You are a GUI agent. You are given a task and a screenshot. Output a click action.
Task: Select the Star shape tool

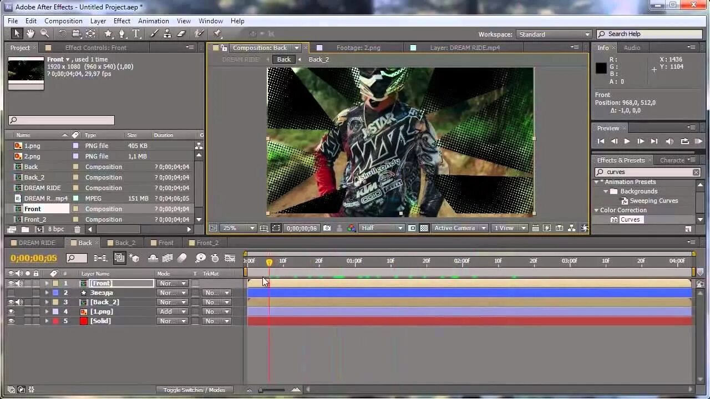click(x=108, y=34)
